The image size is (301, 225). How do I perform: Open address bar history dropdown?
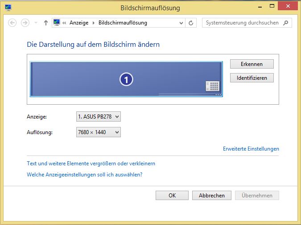pyautogui.click(x=181, y=23)
